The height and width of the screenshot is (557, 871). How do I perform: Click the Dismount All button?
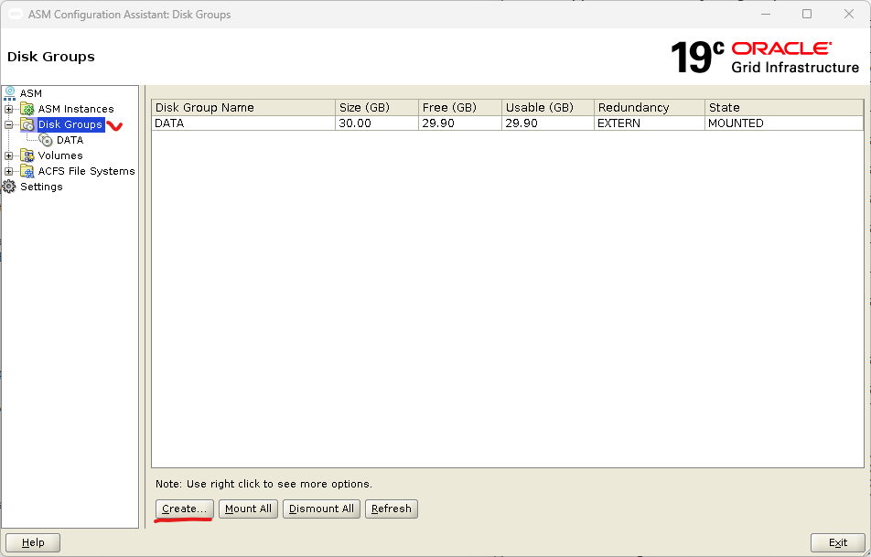321,509
